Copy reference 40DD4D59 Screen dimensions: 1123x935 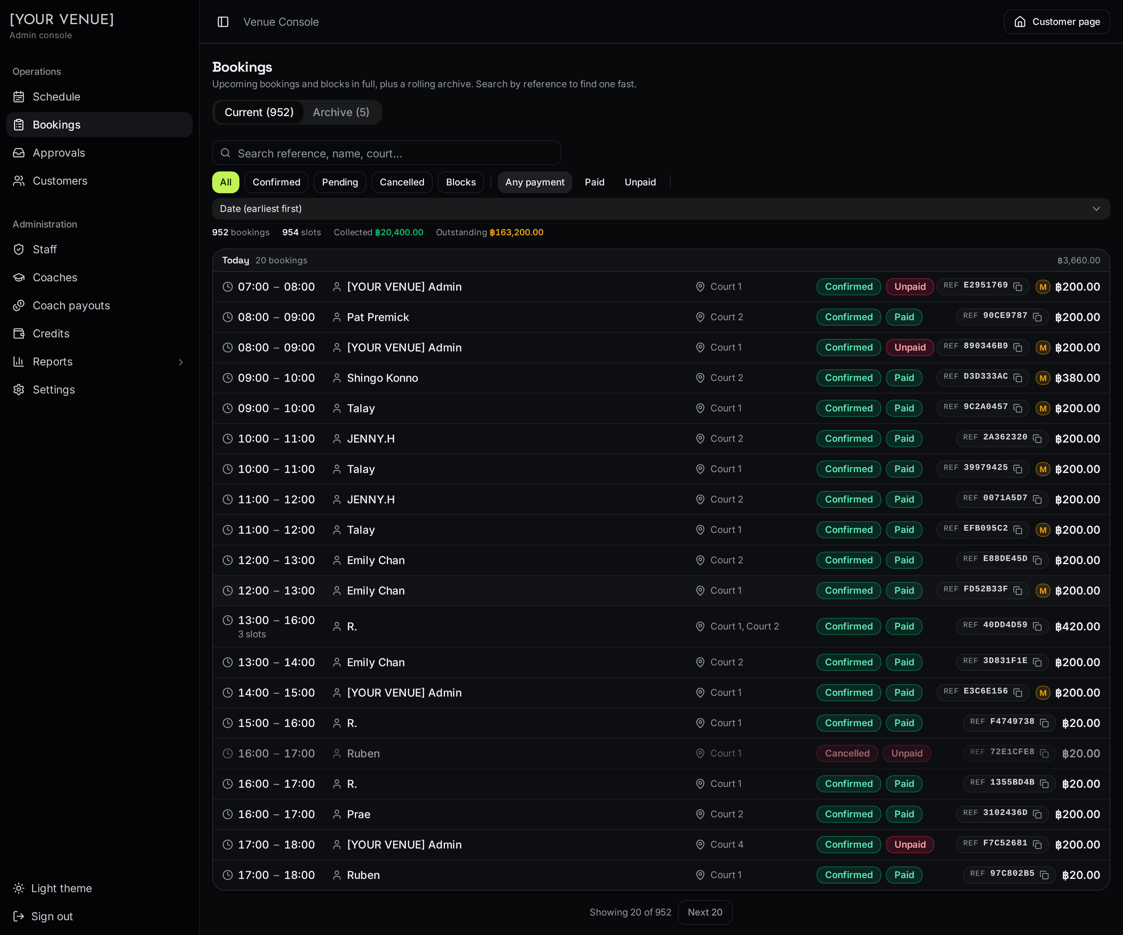click(x=1037, y=626)
